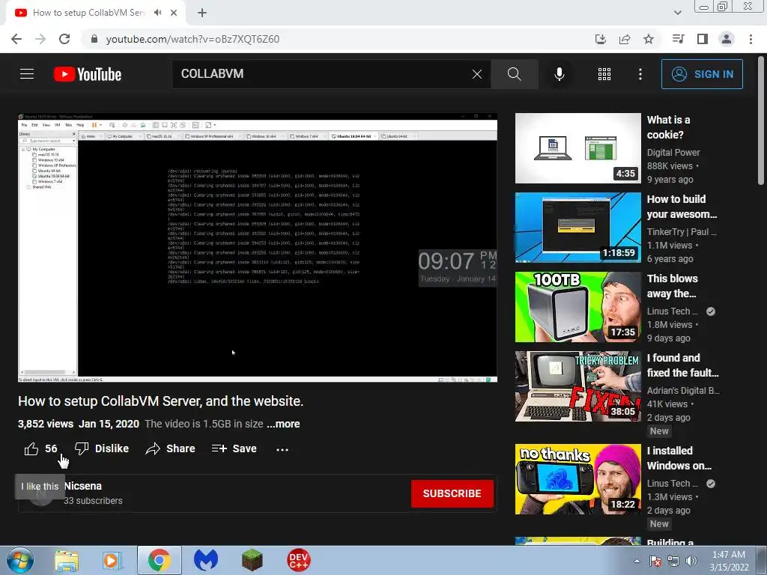Save video to playlist

[x=234, y=448]
